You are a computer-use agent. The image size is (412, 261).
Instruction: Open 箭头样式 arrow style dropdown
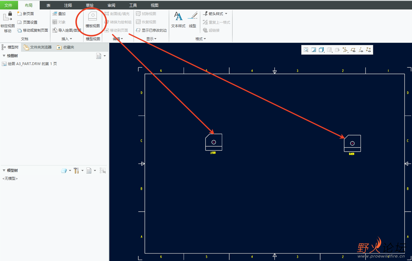[215, 14]
